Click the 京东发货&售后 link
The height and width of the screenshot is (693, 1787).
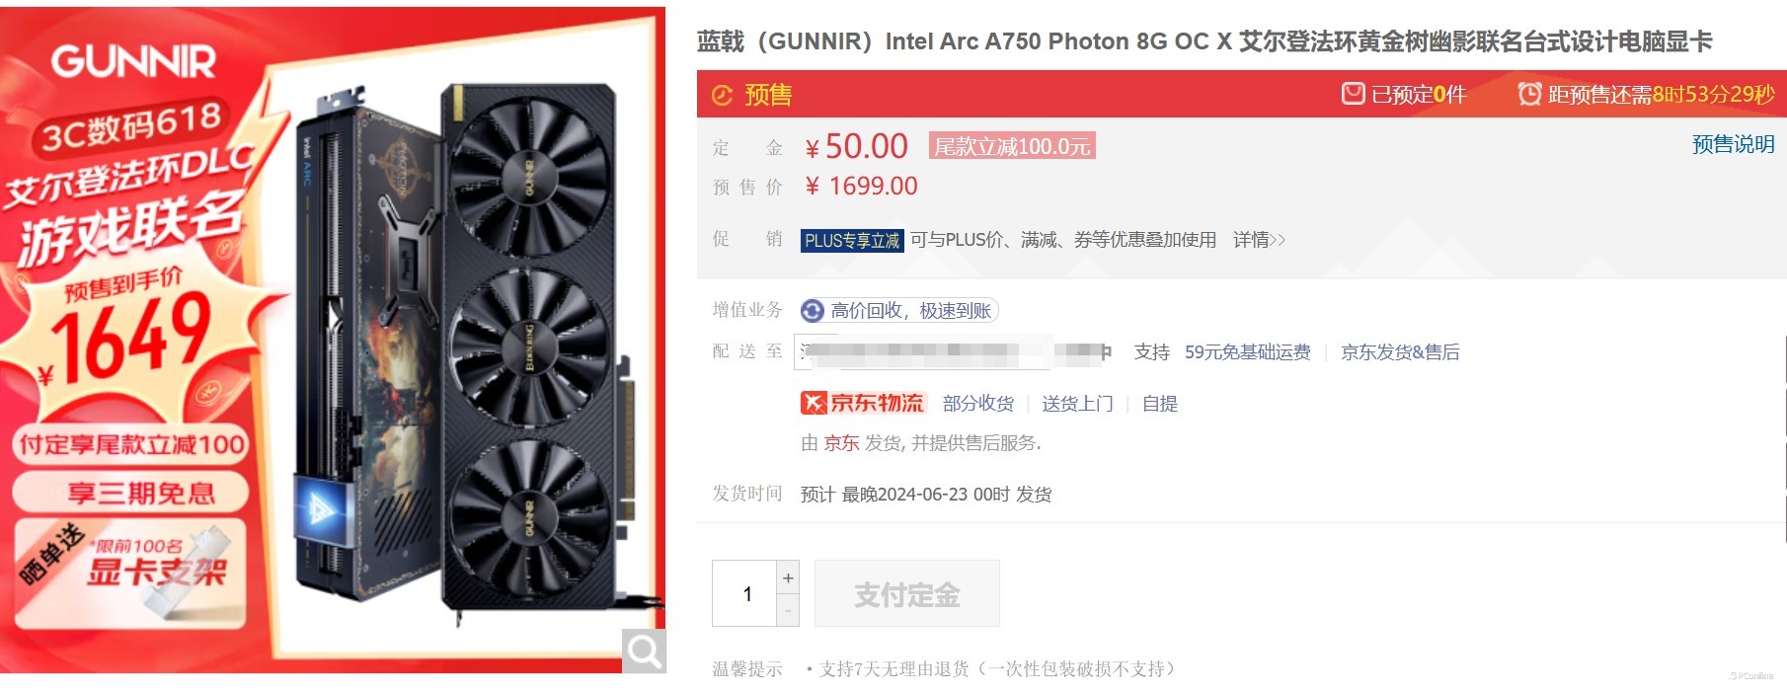point(1400,352)
